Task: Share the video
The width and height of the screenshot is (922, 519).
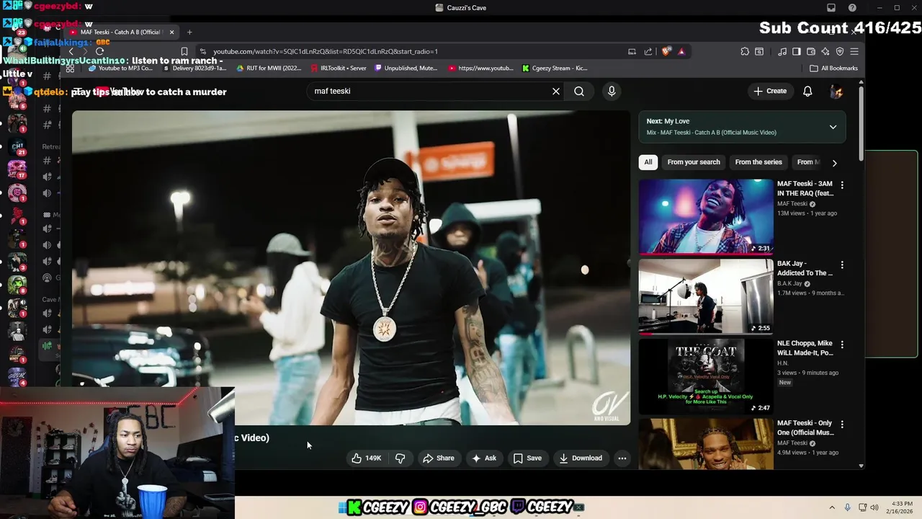Action: tap(438, 458)
